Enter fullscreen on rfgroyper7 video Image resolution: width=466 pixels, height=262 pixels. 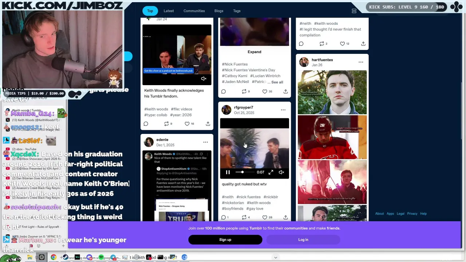[271, 172]
